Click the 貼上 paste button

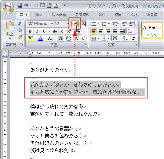click(10, 30)
